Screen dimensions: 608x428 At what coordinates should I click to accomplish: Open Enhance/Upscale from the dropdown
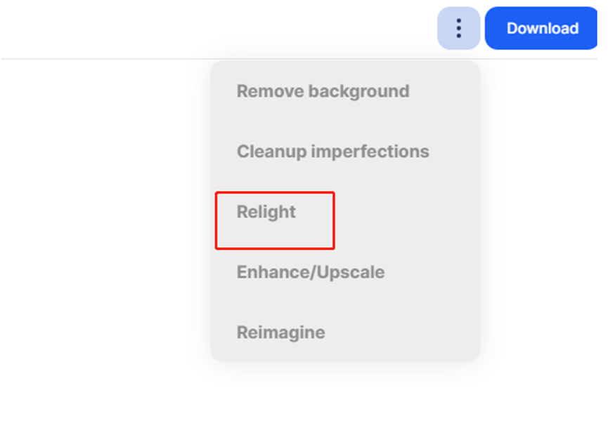coord(311,272)
